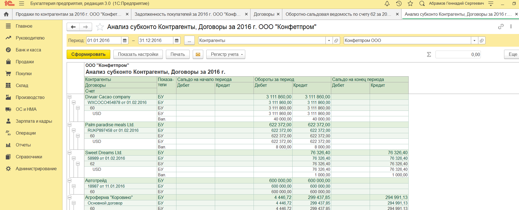Click the sum sigma icon
Image resolution: width=519 pixels, height=210 pixels.
[429, 54]
